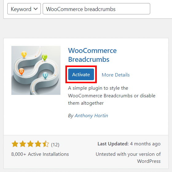Visit author Anthony Hortin's link
172x172 pixels.
click(91, 116)
